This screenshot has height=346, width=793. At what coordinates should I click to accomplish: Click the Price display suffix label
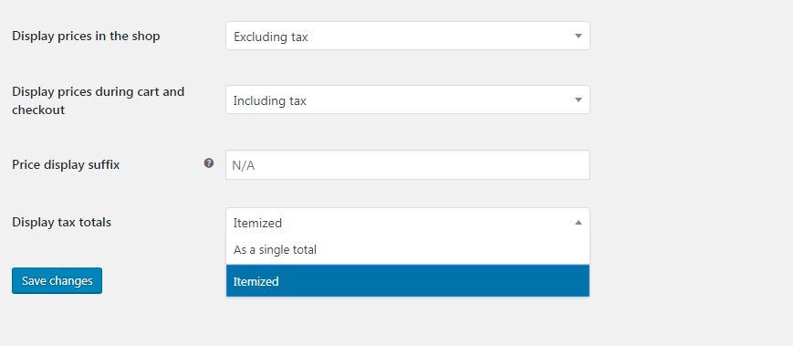click(x=66, y=165)
